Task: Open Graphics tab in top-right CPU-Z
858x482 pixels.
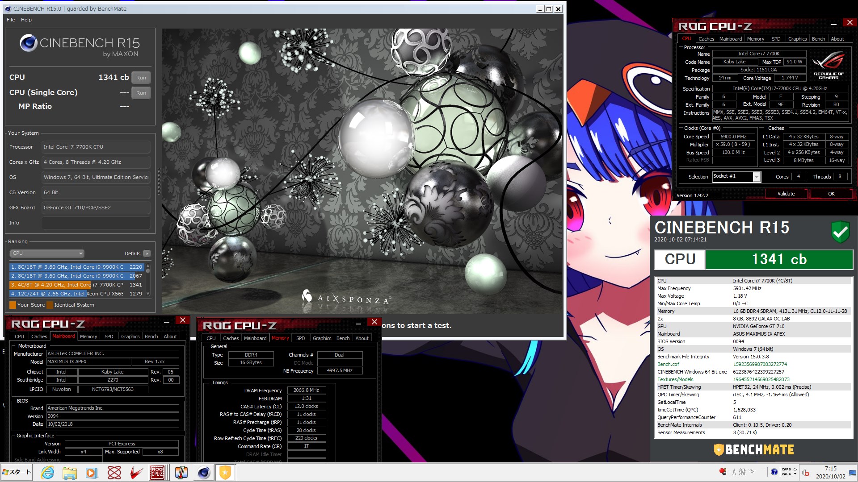Action: point(797,39)
